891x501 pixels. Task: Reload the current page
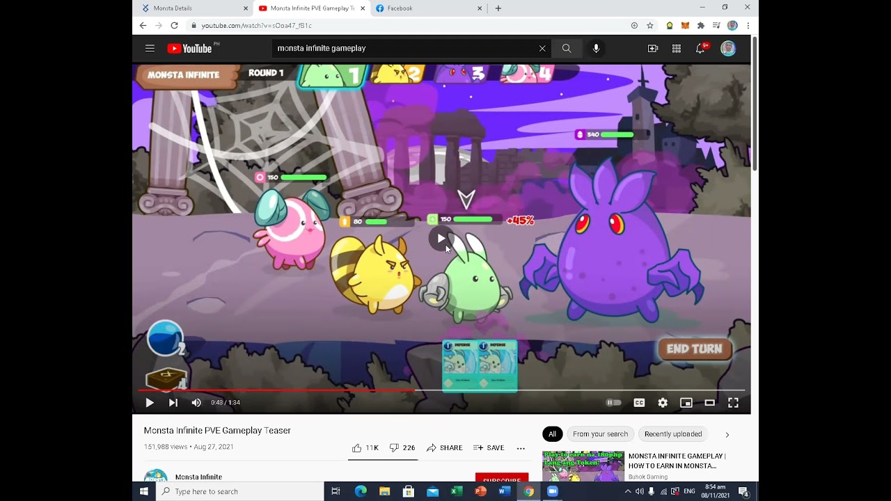pos(174,26)
